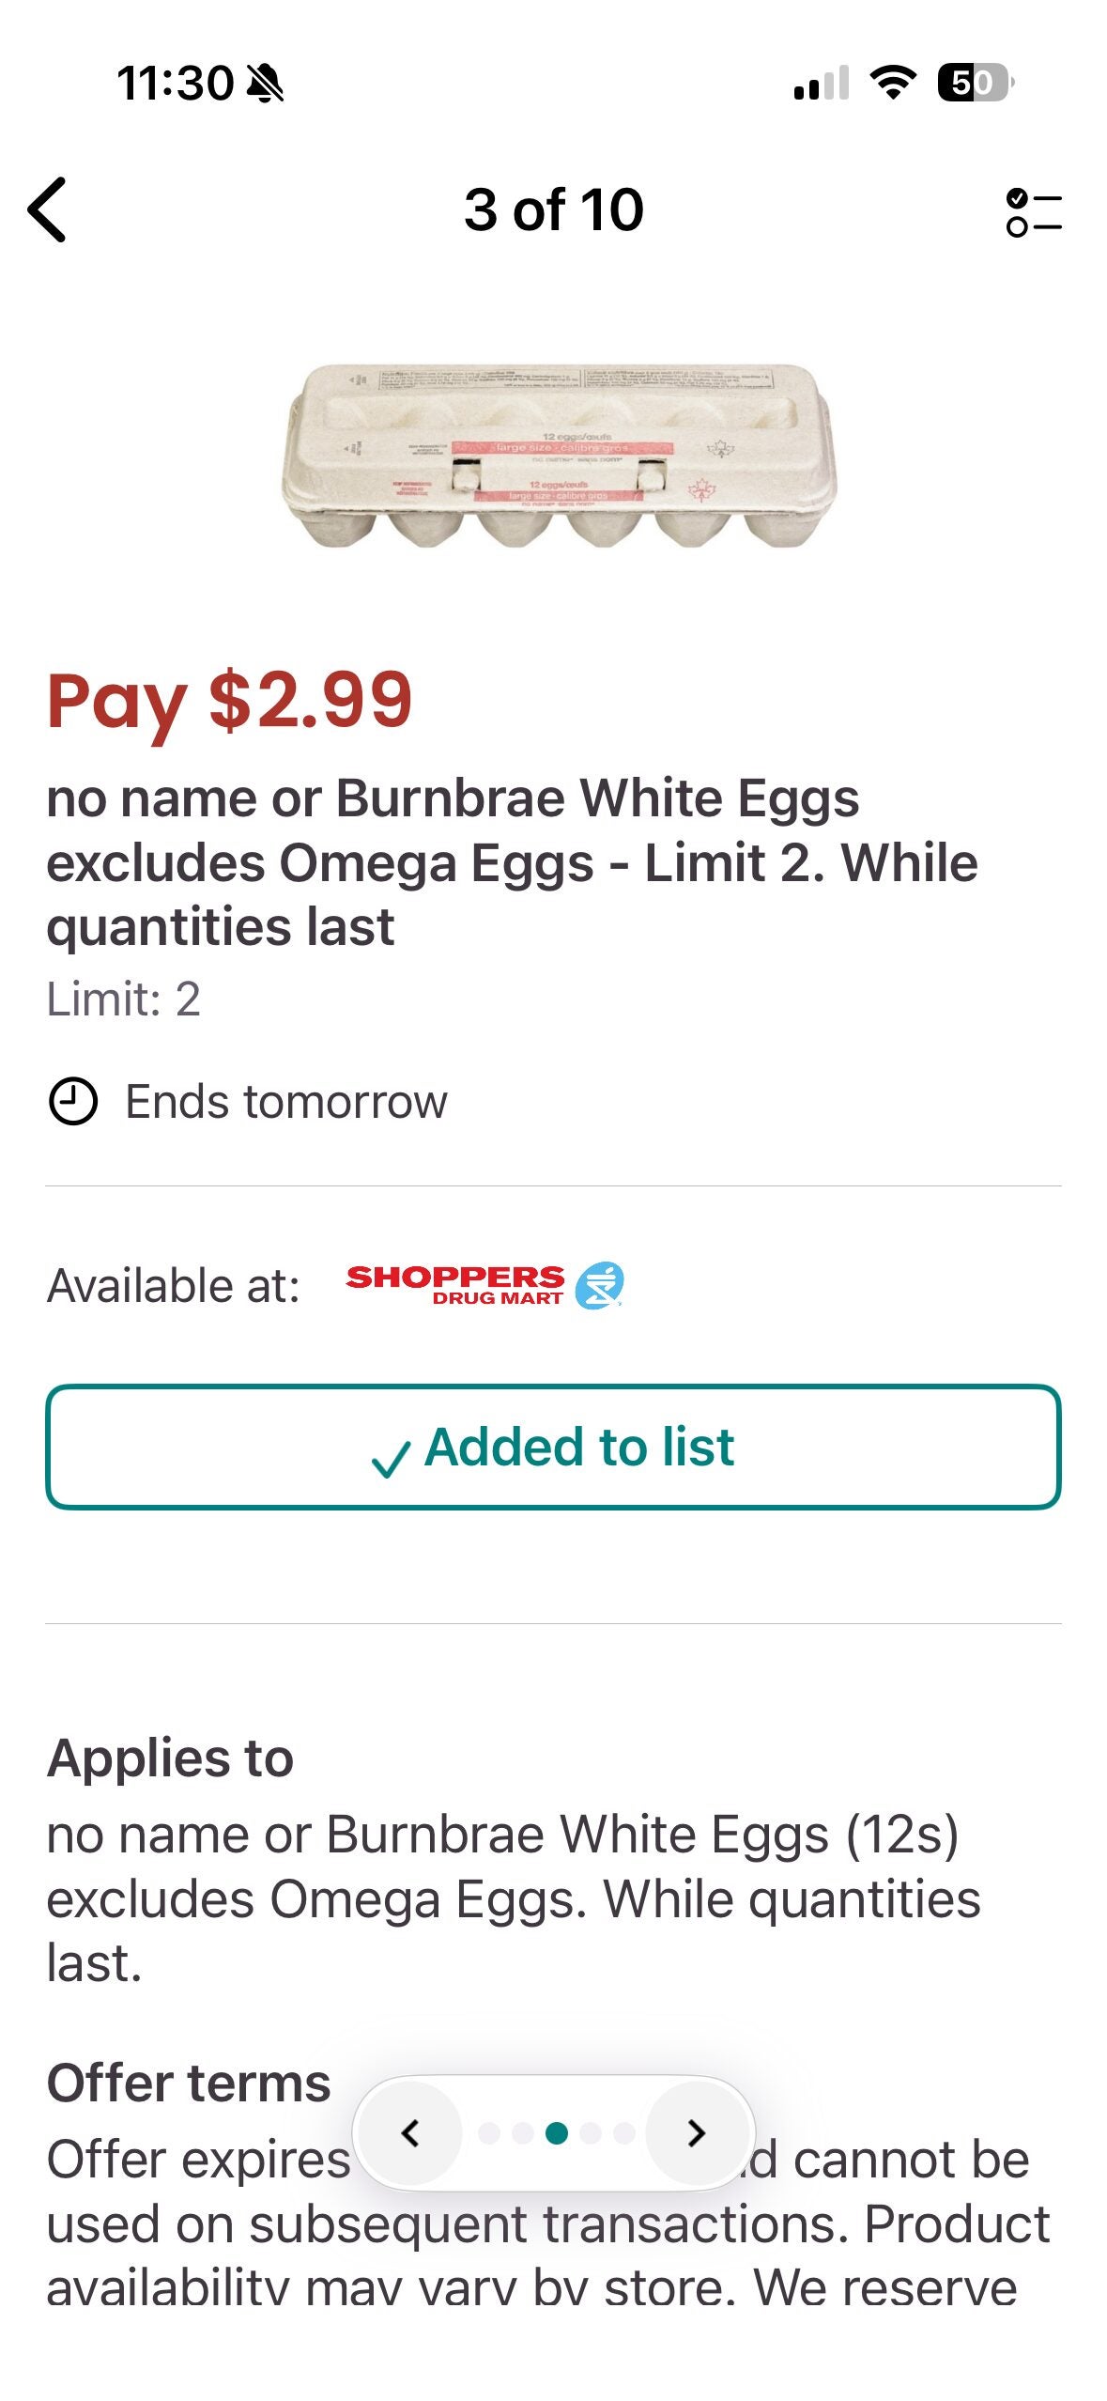The height and width of the screenshot is (2401, 1107).
Task: Tap the Offer terms heading
Action: tap(189, 2083)
